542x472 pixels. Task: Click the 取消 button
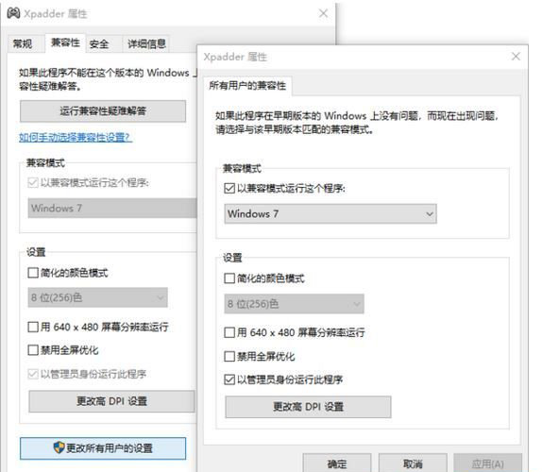(413, 463)
